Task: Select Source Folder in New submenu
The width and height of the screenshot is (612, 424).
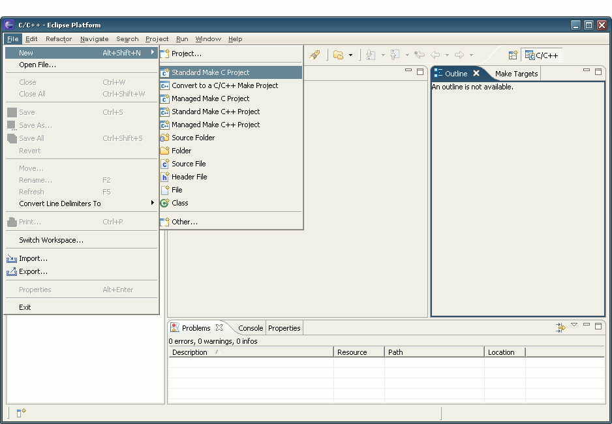Action: [231, 137]
